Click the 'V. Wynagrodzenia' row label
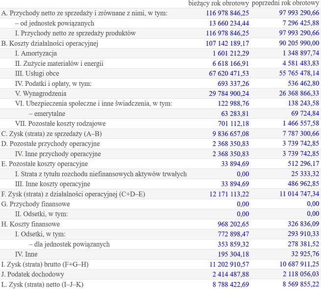 pos(41,93)
